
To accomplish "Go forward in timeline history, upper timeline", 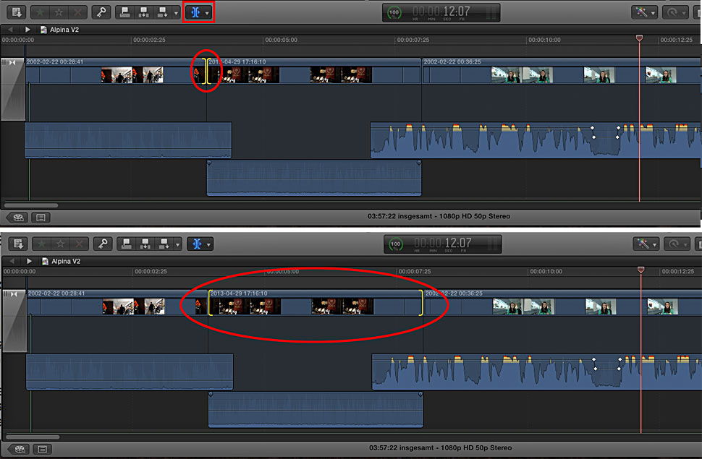I will 28,30.
